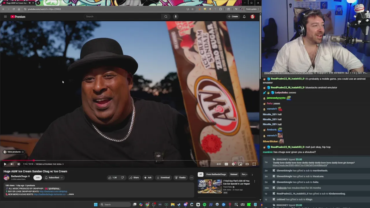Image resolution: width=370 pixels, height=208 pixels.
Task: Open Discord from the taskbar
Action: 185,205
